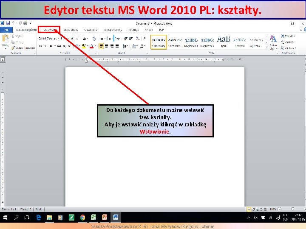
Task: Click the Decrease Indent icon
Action: 126,38
